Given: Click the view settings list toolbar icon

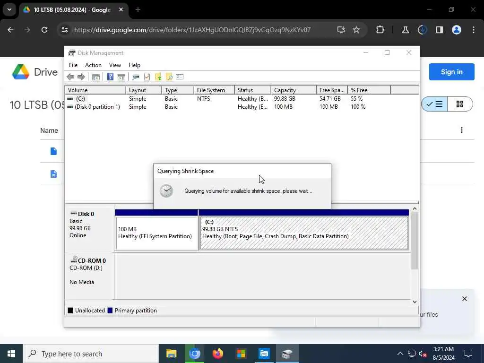Looking at the screenshot, I should point(180,77).
